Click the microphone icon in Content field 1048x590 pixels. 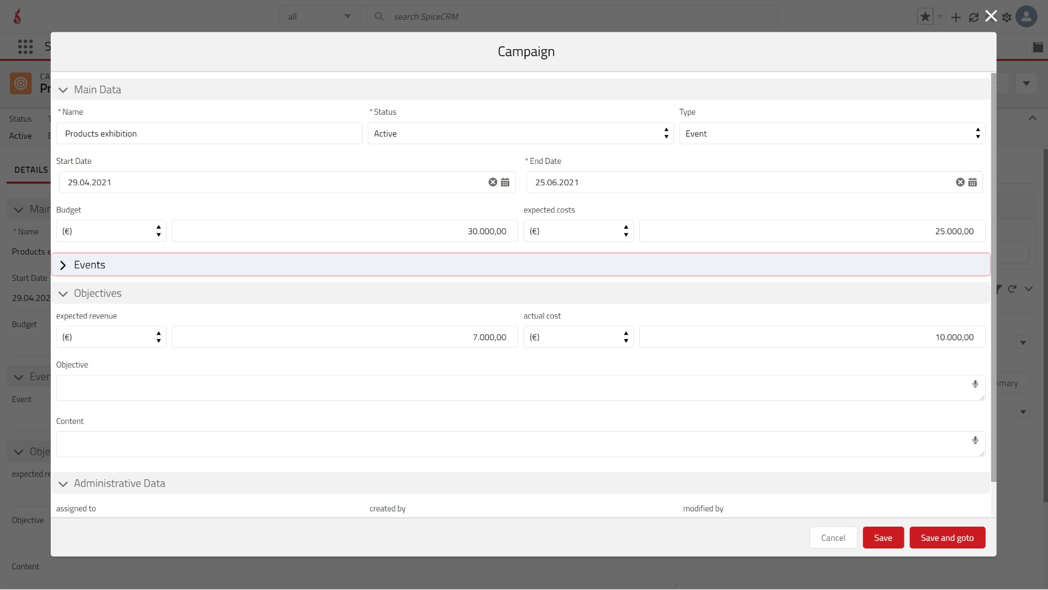click(x=975, y=440)
